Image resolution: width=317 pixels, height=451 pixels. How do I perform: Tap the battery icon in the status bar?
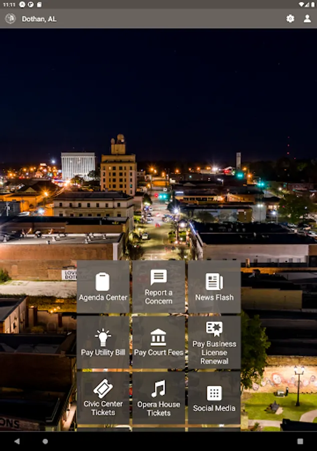point(312,5)
